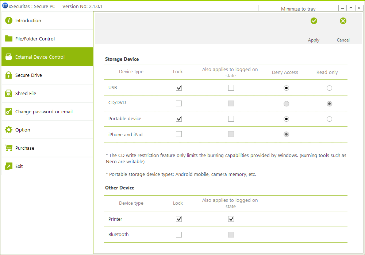Click the CD/DVD device type label

[x=117, y=103]
